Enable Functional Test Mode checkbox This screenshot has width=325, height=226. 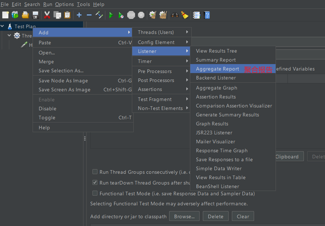point(95,193)
